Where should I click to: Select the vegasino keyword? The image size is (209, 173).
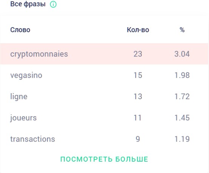click(26, 75)
